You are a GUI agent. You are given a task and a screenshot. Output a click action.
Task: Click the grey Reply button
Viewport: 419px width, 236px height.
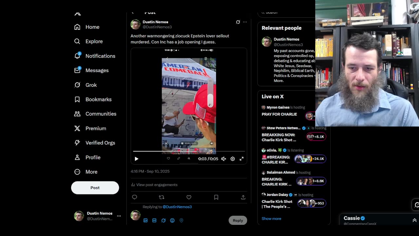tap(238, 220)
